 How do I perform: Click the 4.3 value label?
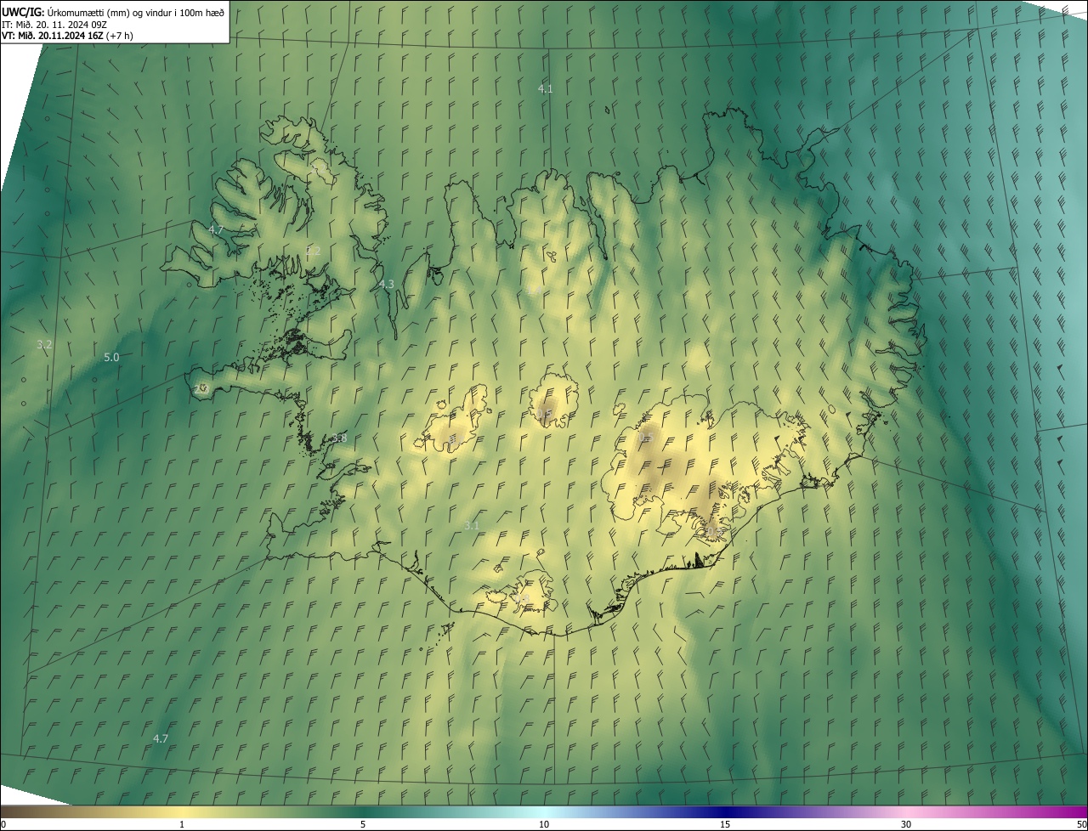click(386, 284)
